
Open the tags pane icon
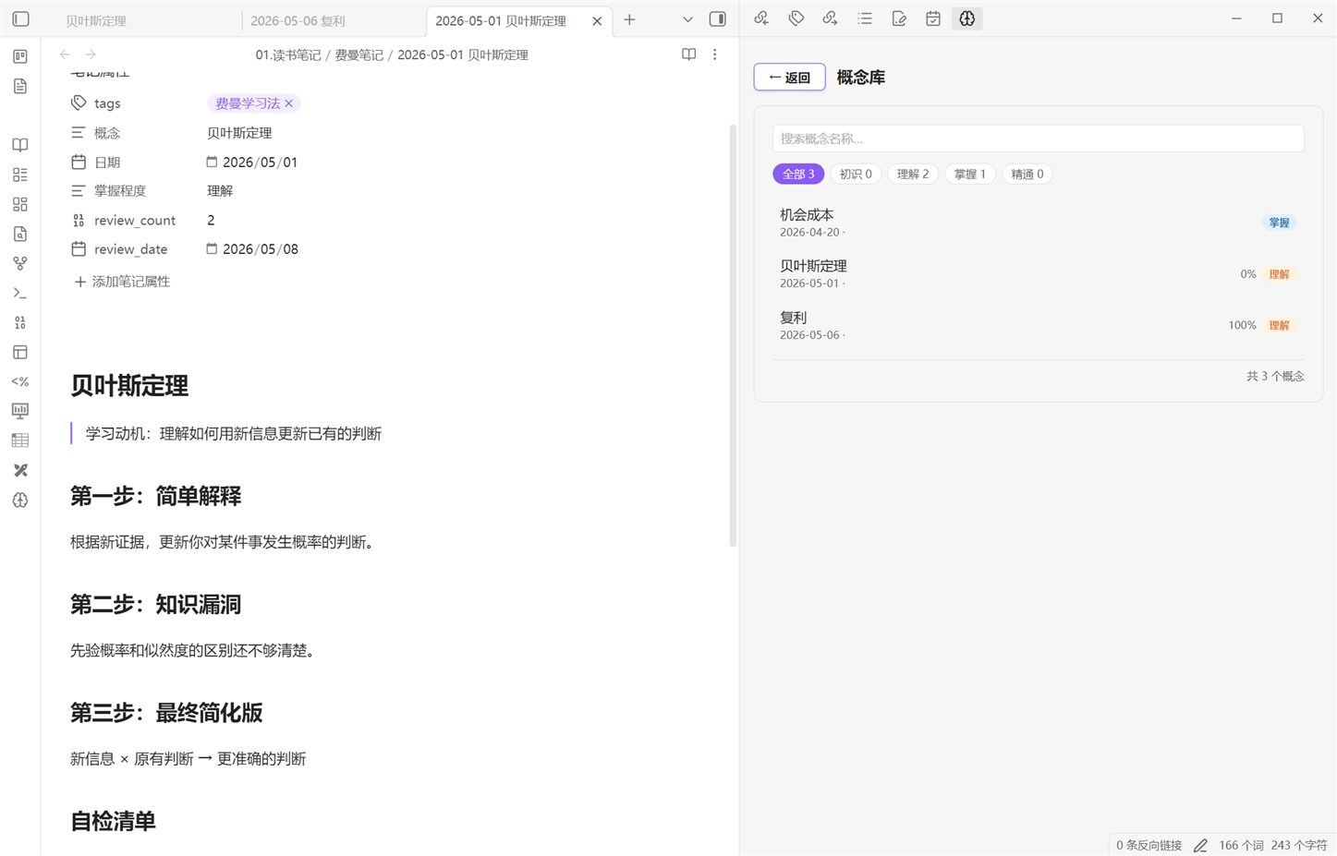point(796,18)
